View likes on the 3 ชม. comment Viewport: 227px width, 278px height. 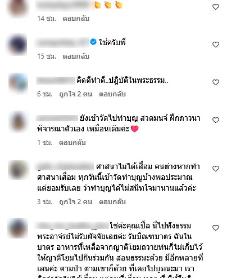tap(76, 201)
